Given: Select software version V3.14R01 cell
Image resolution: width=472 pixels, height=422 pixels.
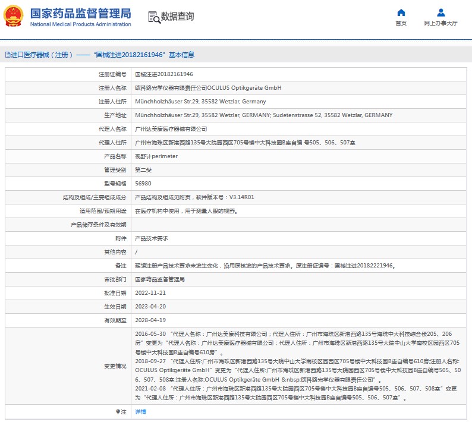Looking at the screenshot, I should click(194, 197).
